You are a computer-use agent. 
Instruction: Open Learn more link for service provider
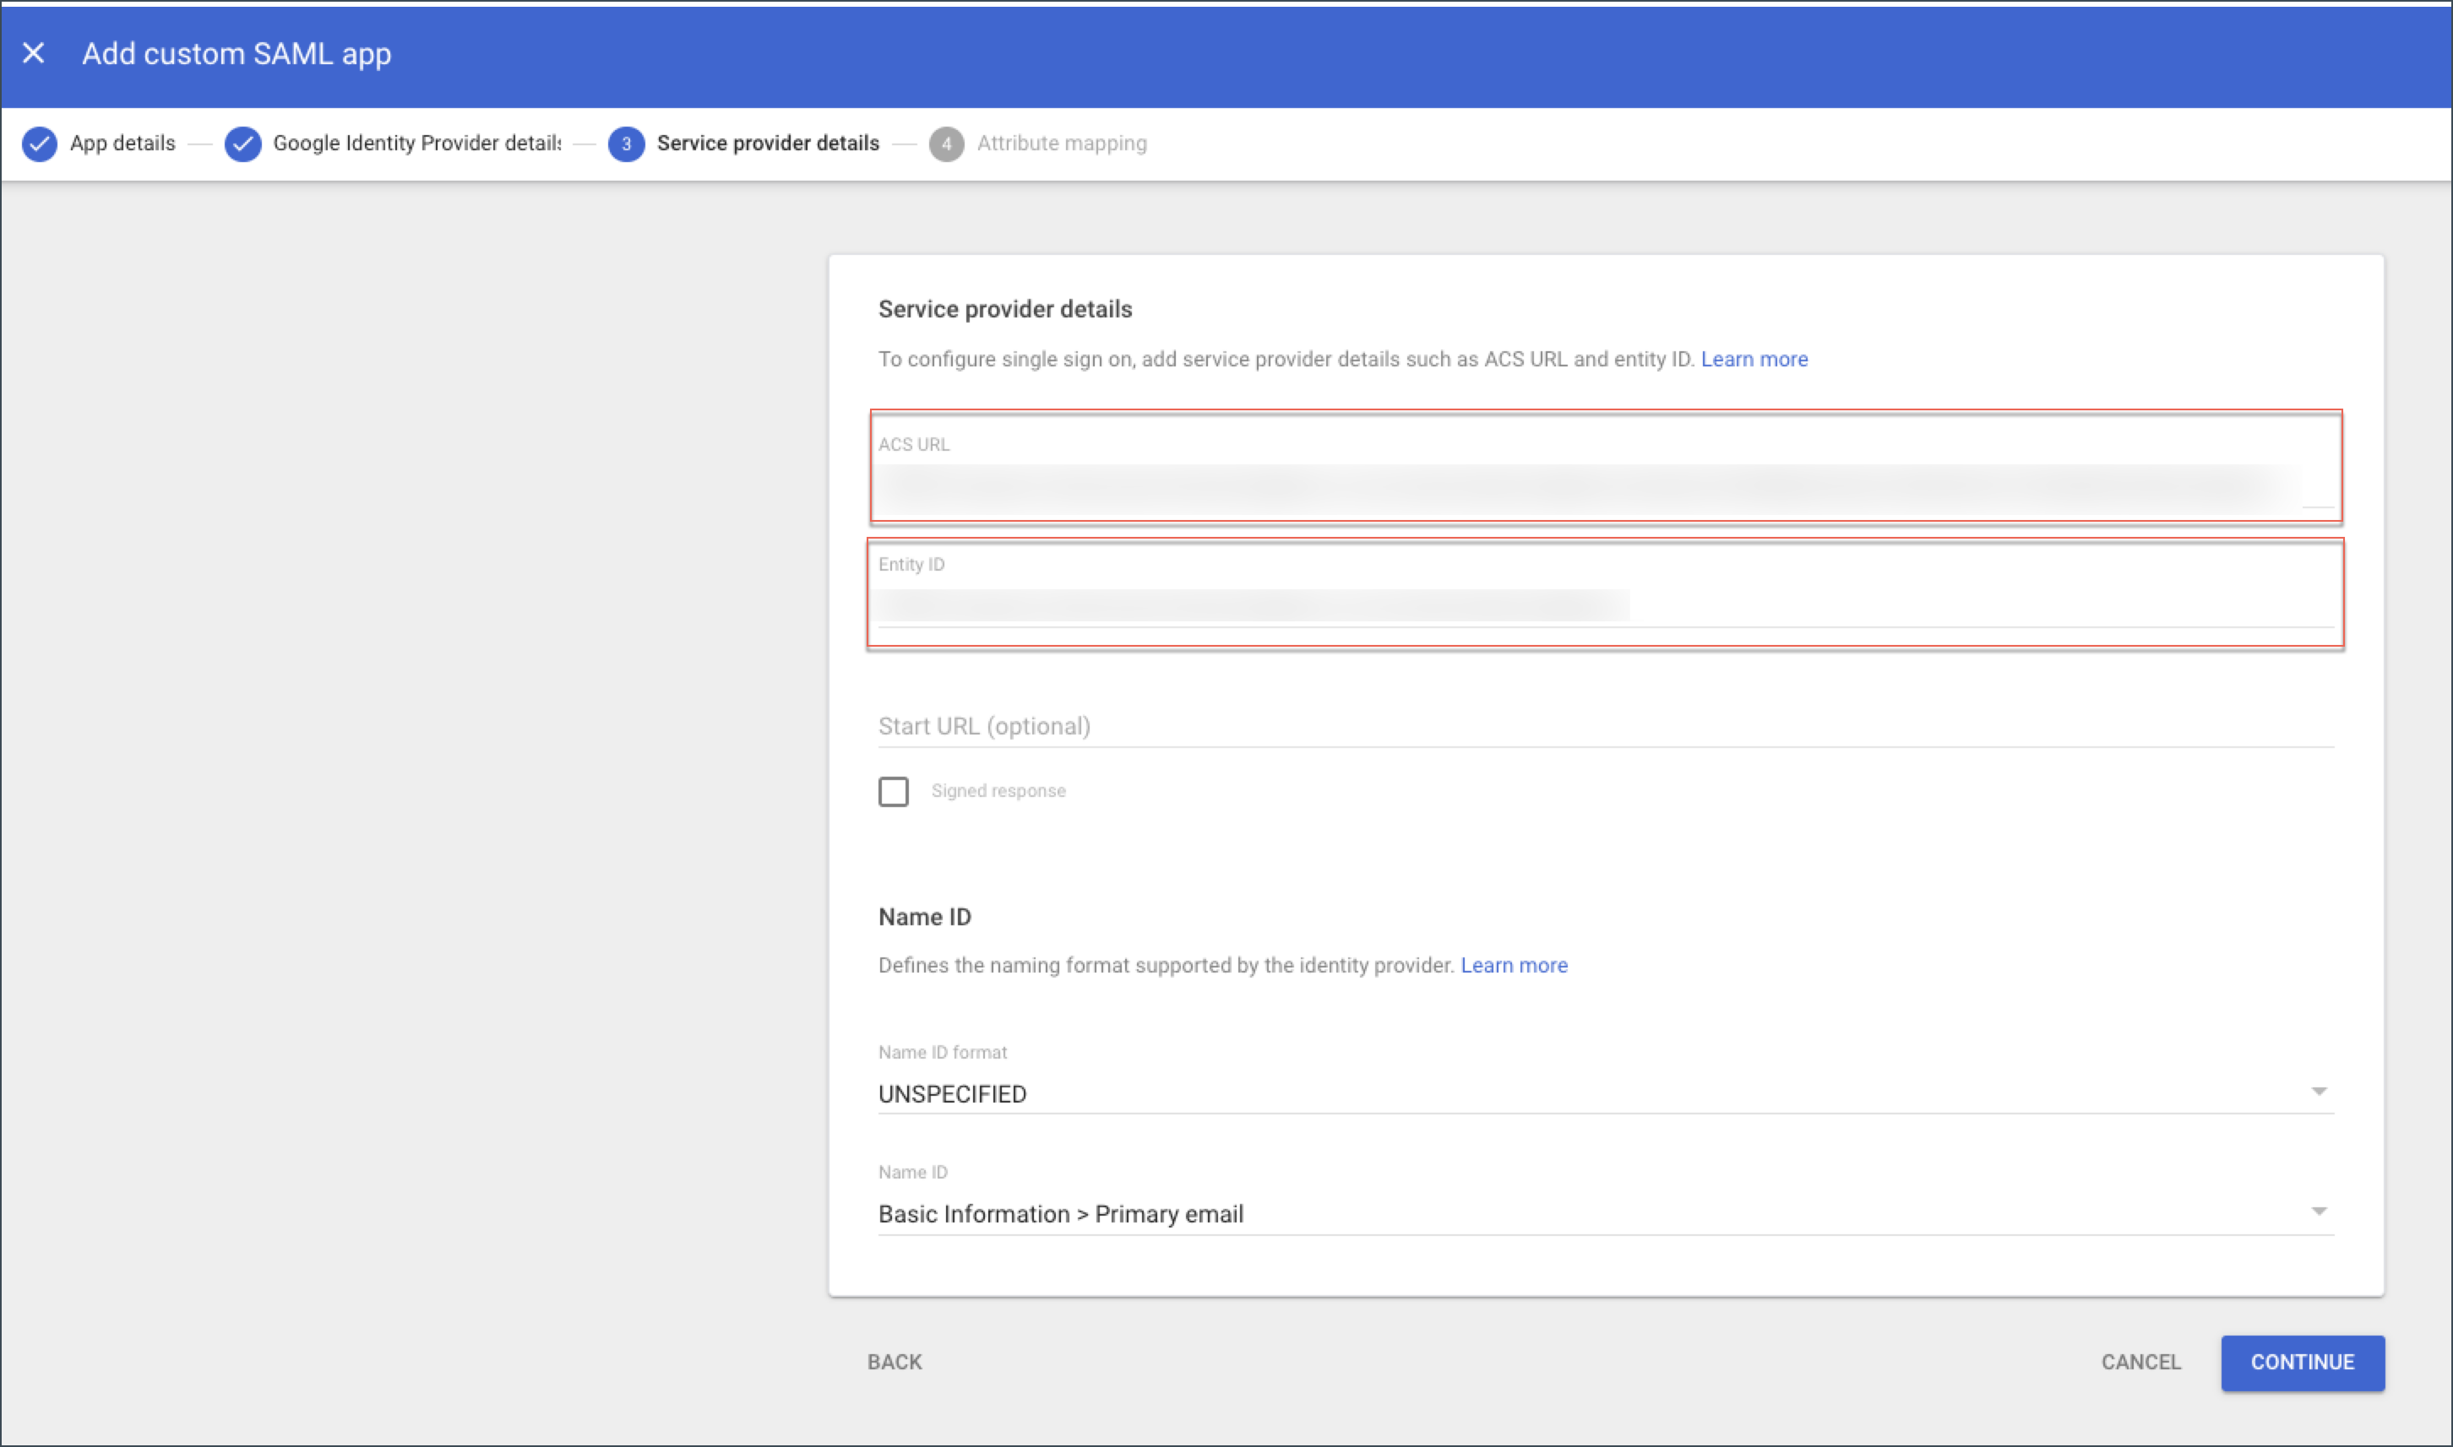[x=1753, y=359]
